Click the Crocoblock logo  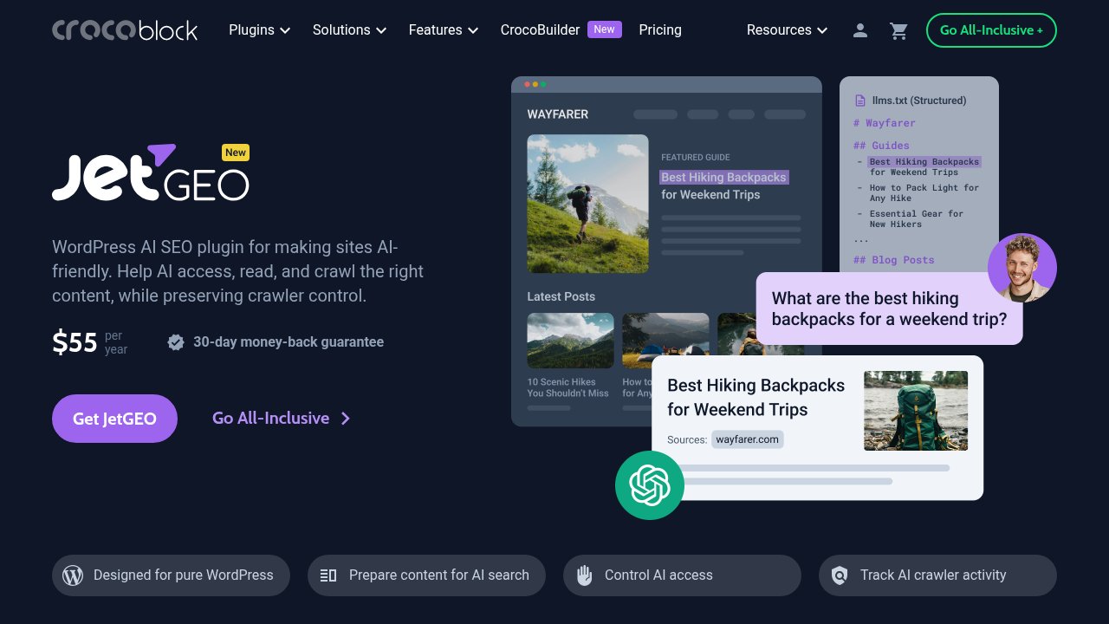[125, 30]
